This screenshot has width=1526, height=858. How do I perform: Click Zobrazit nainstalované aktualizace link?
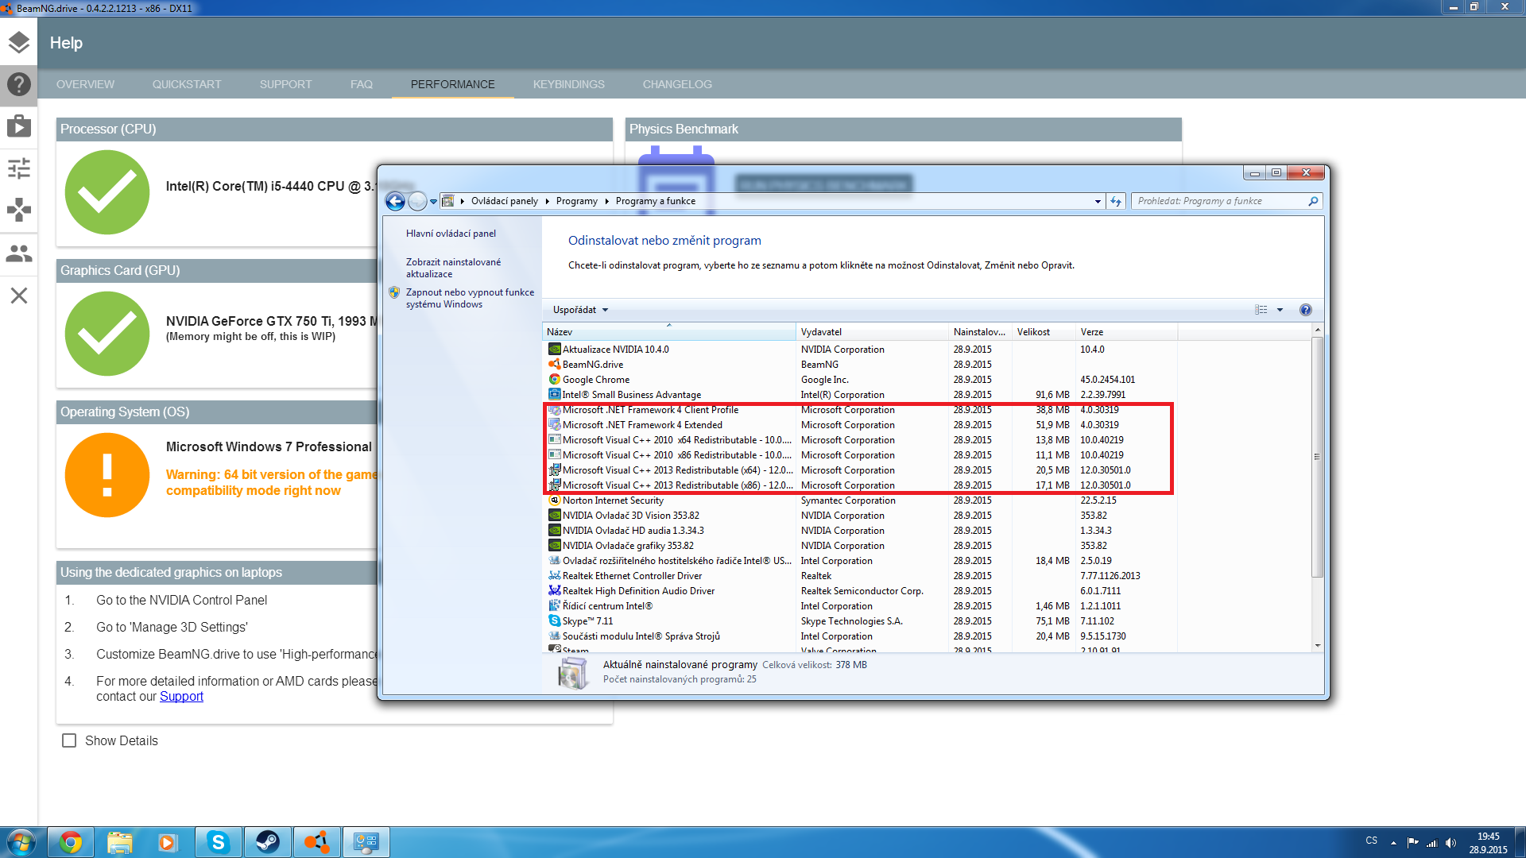[453, 268]
